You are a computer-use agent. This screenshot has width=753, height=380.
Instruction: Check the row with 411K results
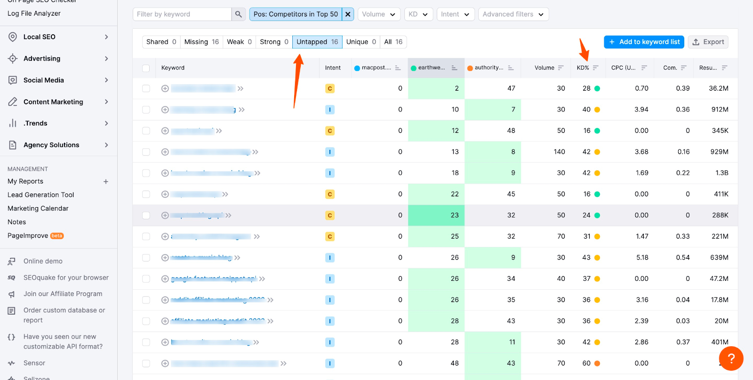coord(146,194)
